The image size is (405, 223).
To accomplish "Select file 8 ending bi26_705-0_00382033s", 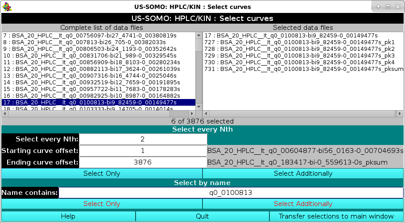I will pyautogui.click(x=99, y=42).
